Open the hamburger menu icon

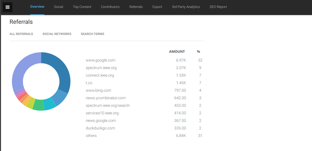pyautogui.click(x=8, y=7)
